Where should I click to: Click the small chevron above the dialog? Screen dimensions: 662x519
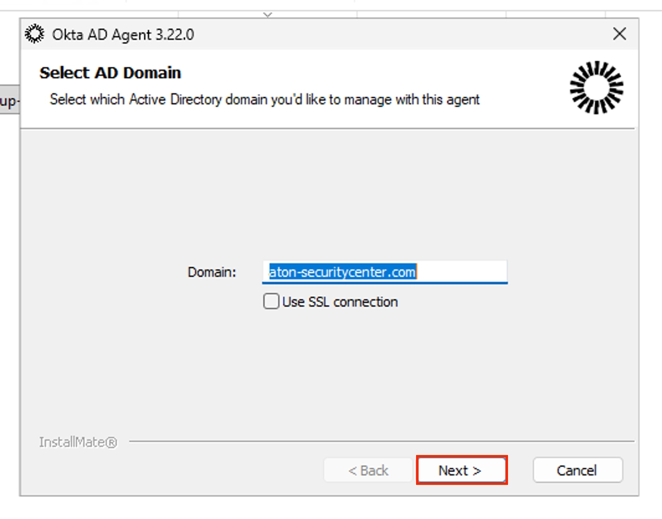pos(268,15)
